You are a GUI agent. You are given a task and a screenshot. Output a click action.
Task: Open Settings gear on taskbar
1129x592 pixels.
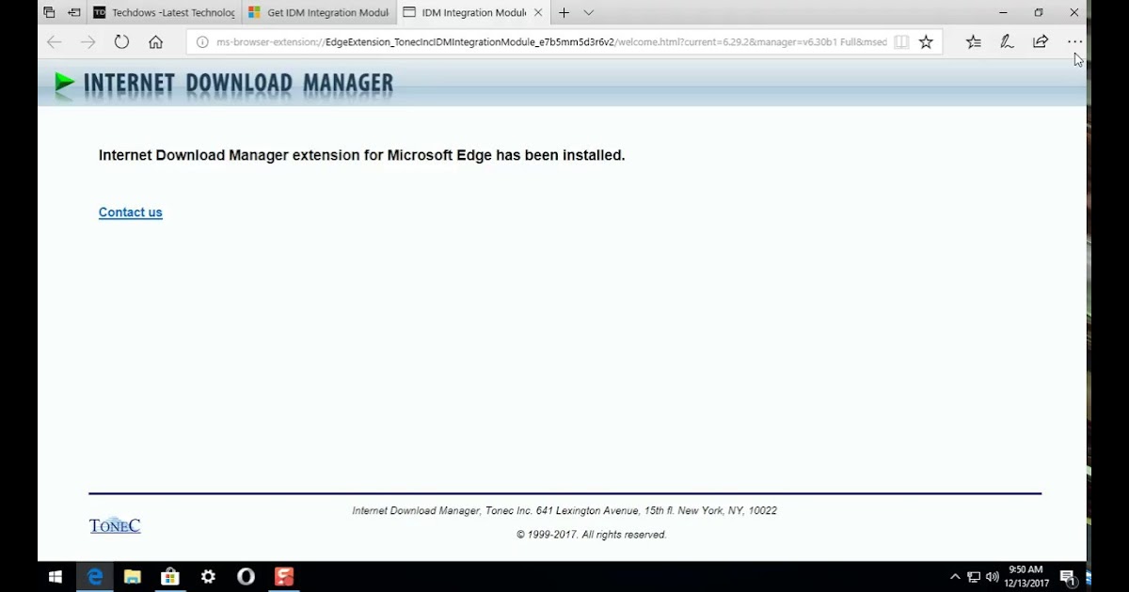(x=208, y=577)
